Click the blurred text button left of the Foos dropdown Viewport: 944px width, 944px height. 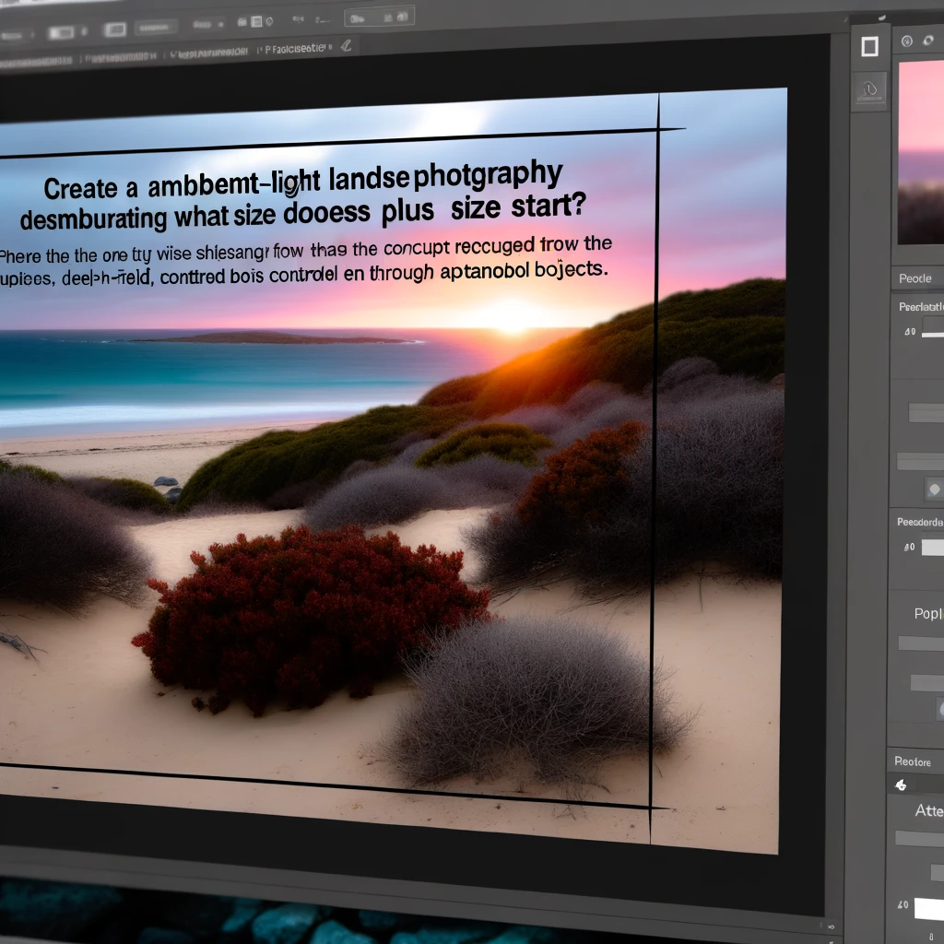click(x=155, y=28)
